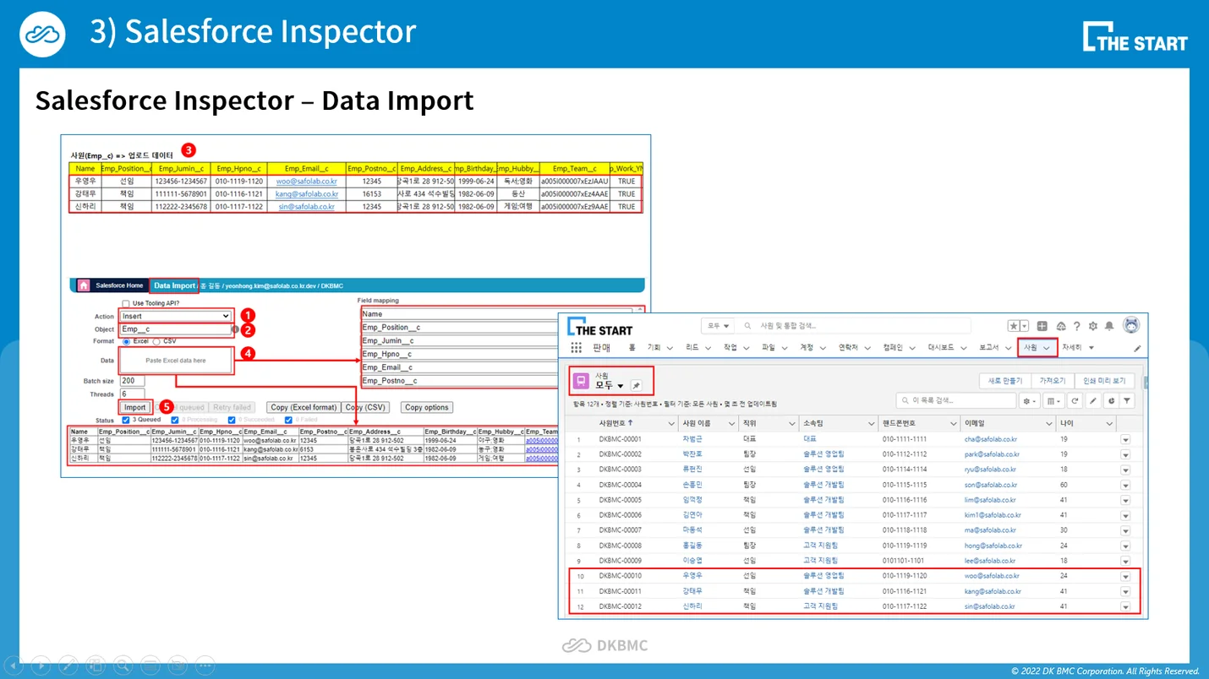Click the 인쇄 미리 보기 button
Image resolution: width=1209 pixels, height=679 pixels.
point(1104,381)
